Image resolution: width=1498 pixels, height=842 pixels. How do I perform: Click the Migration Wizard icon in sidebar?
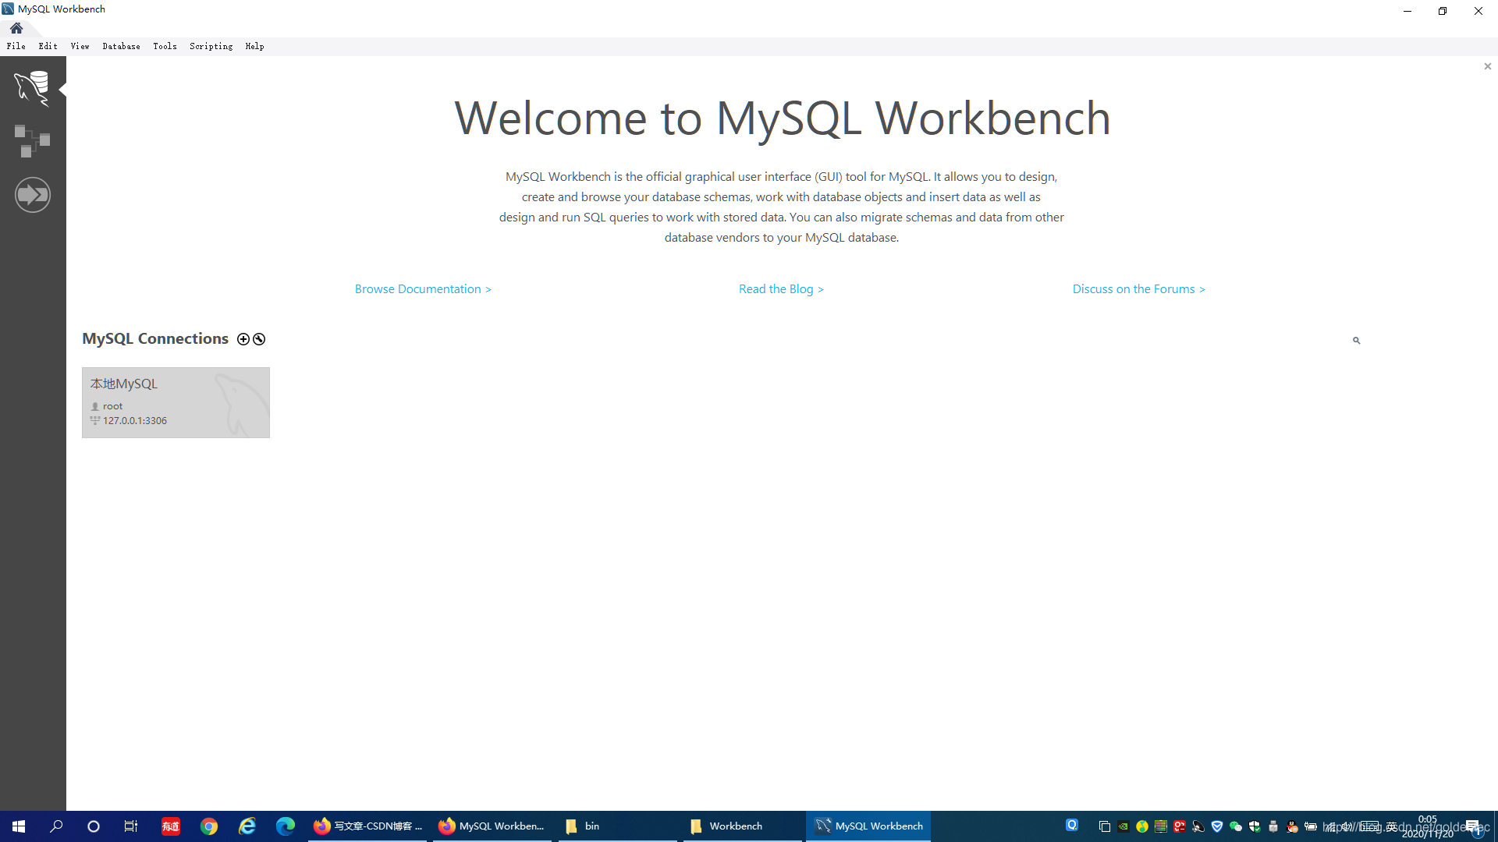[31, 194]
